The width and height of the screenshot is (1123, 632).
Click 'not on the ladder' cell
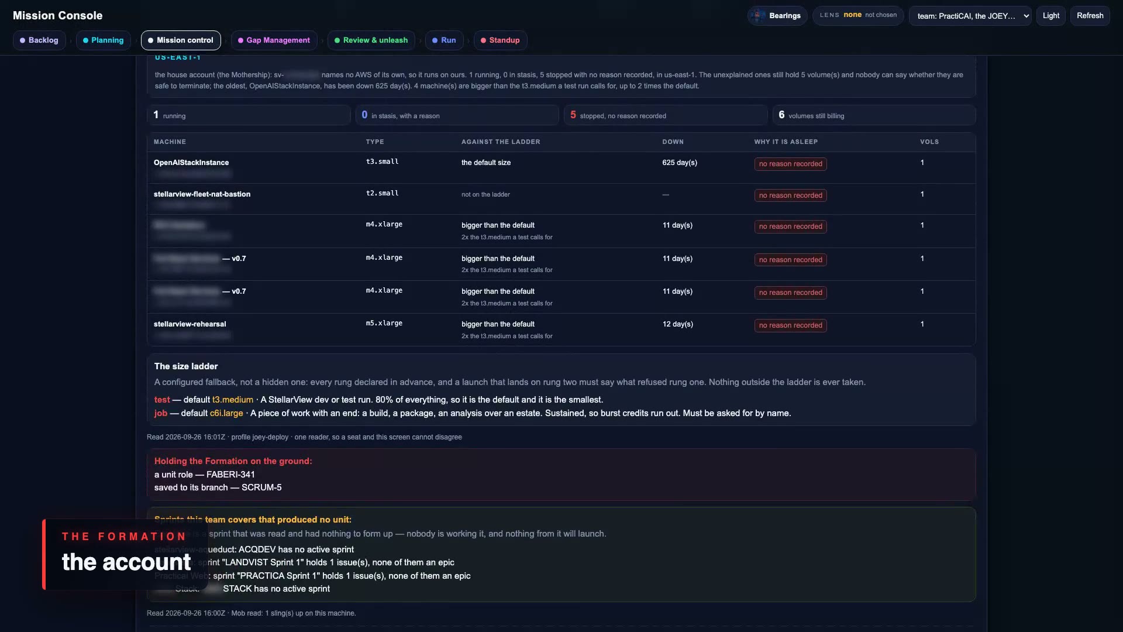coord(485,194)
